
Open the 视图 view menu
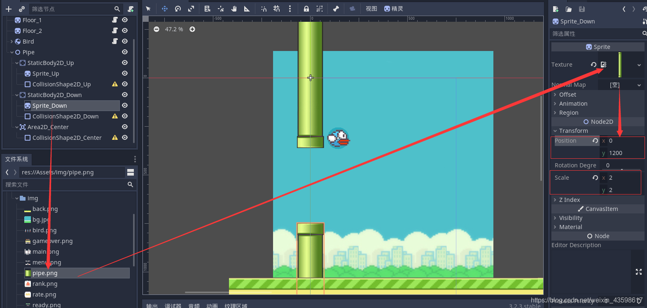[371, 9]
